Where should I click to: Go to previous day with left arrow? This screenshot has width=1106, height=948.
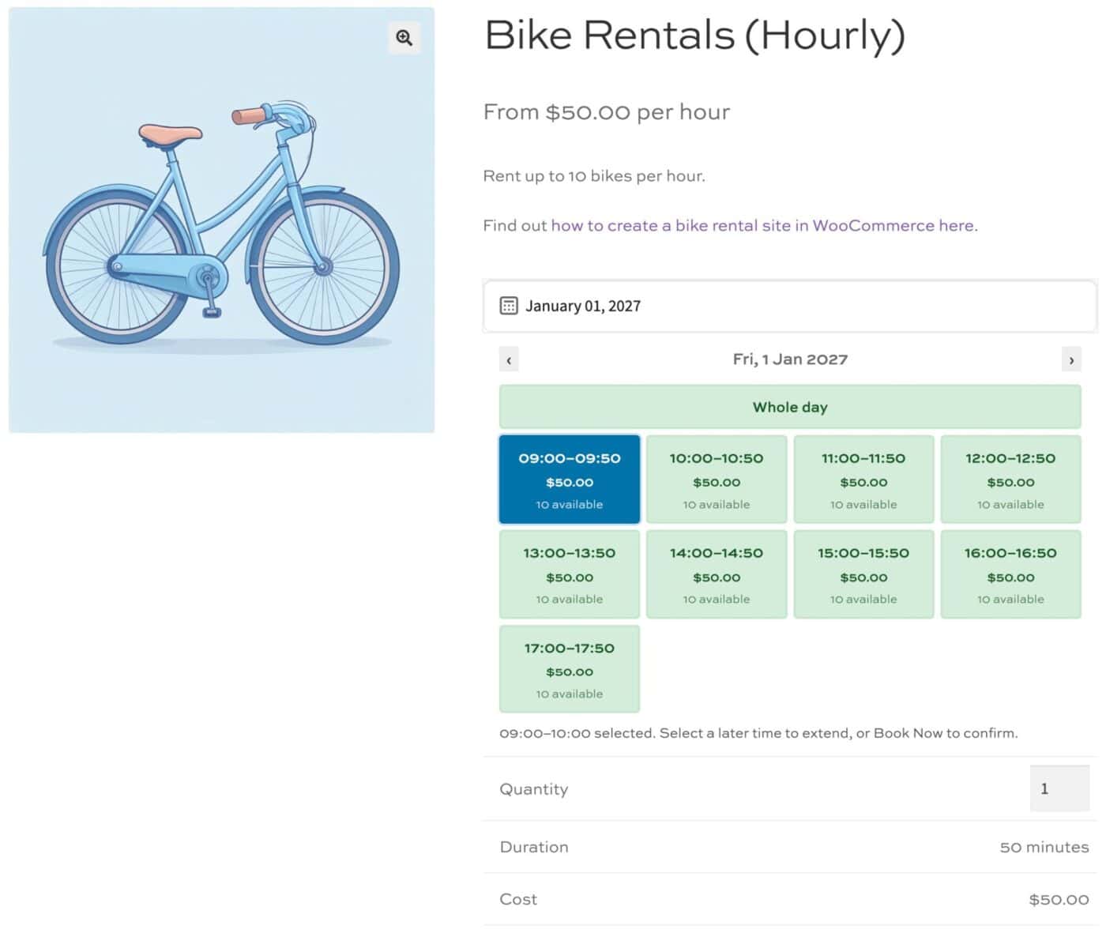(509, 359)
